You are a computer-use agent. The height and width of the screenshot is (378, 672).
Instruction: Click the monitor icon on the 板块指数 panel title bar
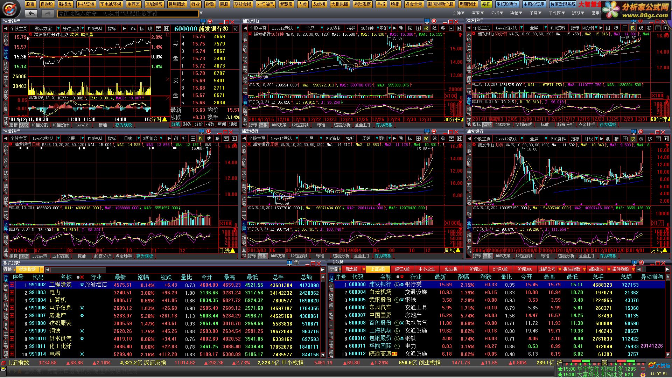pos(289,263)
